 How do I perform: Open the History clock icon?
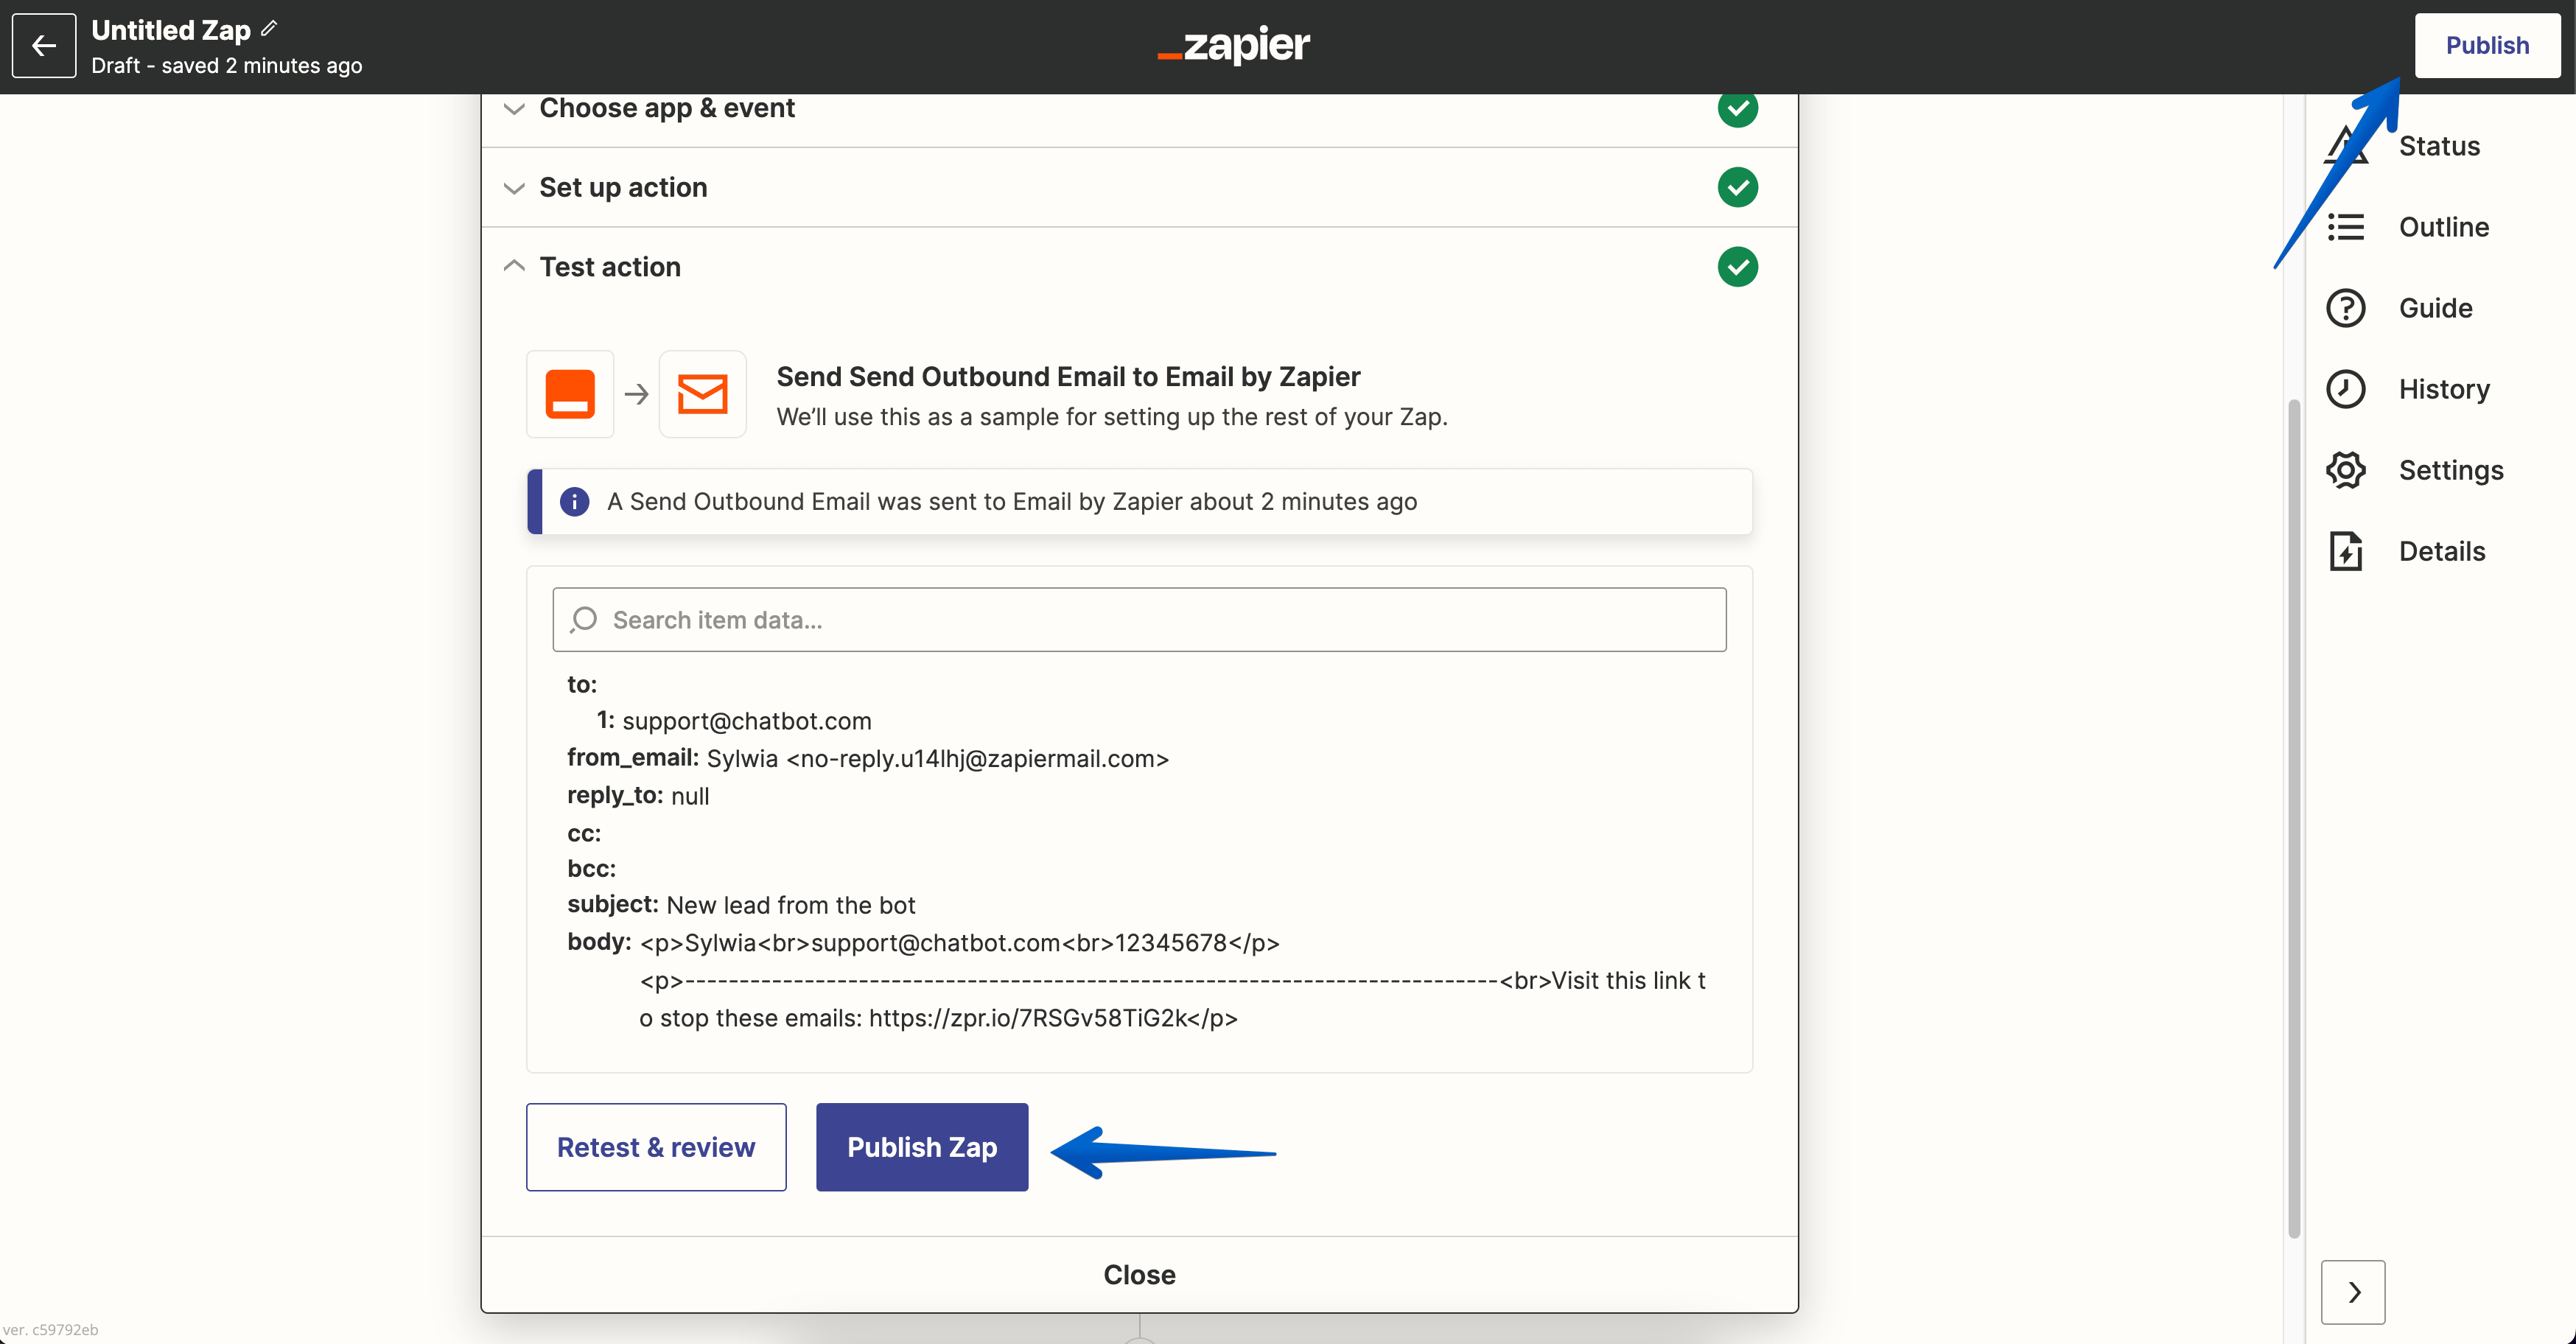pos(2345,389)
